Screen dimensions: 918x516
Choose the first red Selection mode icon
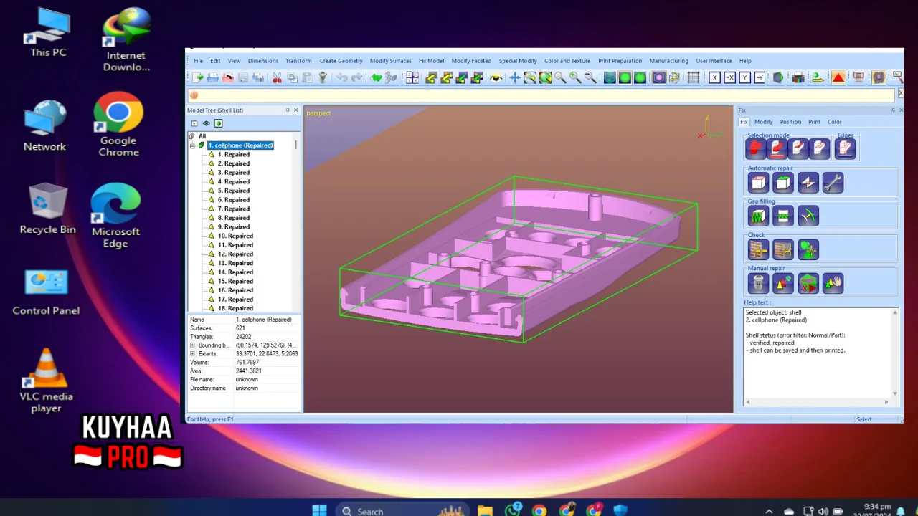756,148
